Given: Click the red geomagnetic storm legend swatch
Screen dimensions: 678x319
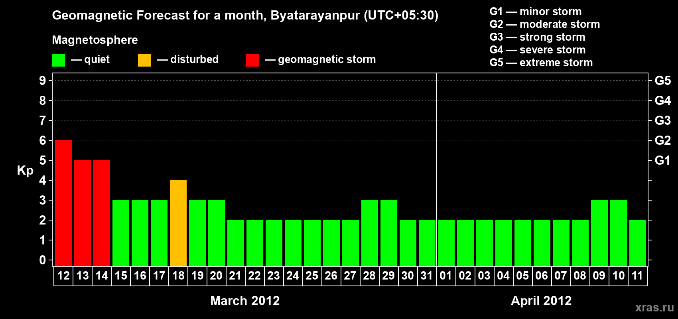Looking at the screenshot, I should point(252,60).
